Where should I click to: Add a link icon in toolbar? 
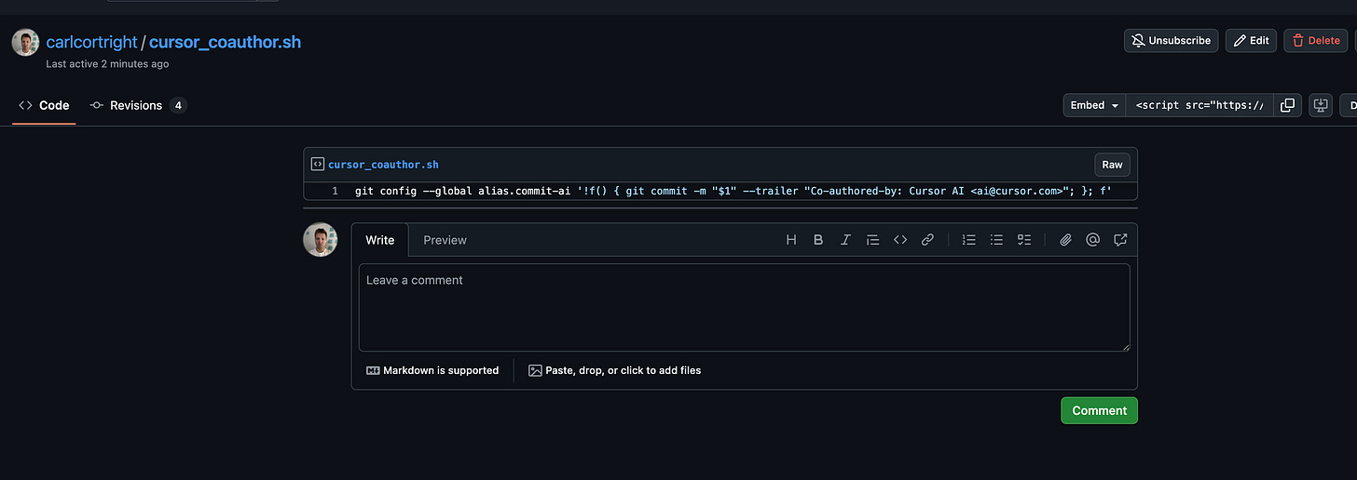[927, 240]
